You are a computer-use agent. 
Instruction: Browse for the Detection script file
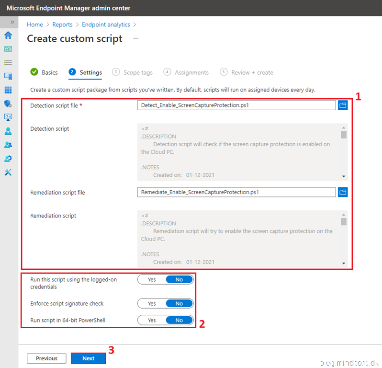coord(343,105)
